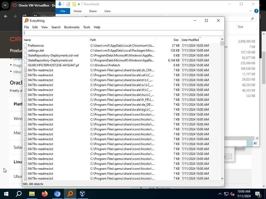Sort results by the Size column header in Everything
Viewport: 266px width, 199px height.
[x=168, y=40]
